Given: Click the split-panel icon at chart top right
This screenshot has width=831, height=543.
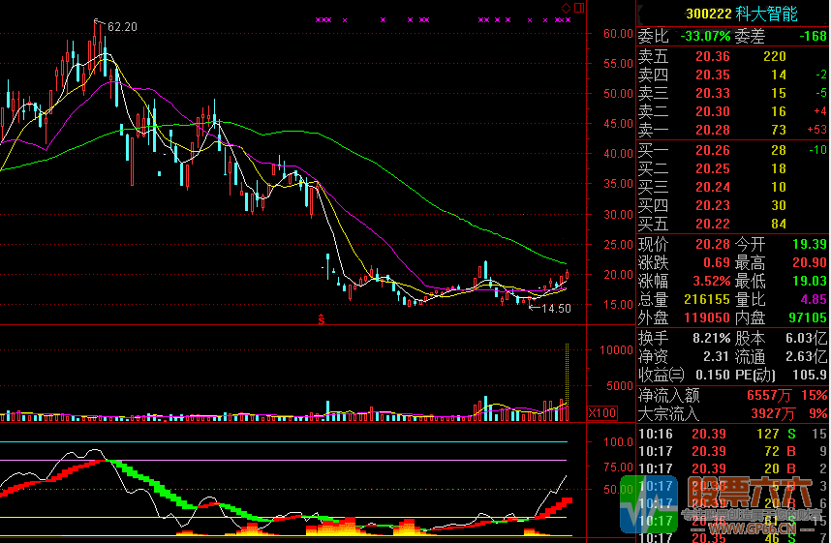Looking at the screenshot, I should click(579, 8).
